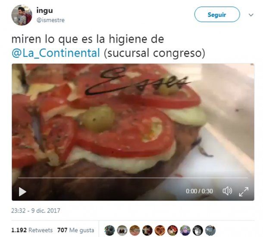
Task: Open the video in fullscreen mode
Action: point(244,192)
